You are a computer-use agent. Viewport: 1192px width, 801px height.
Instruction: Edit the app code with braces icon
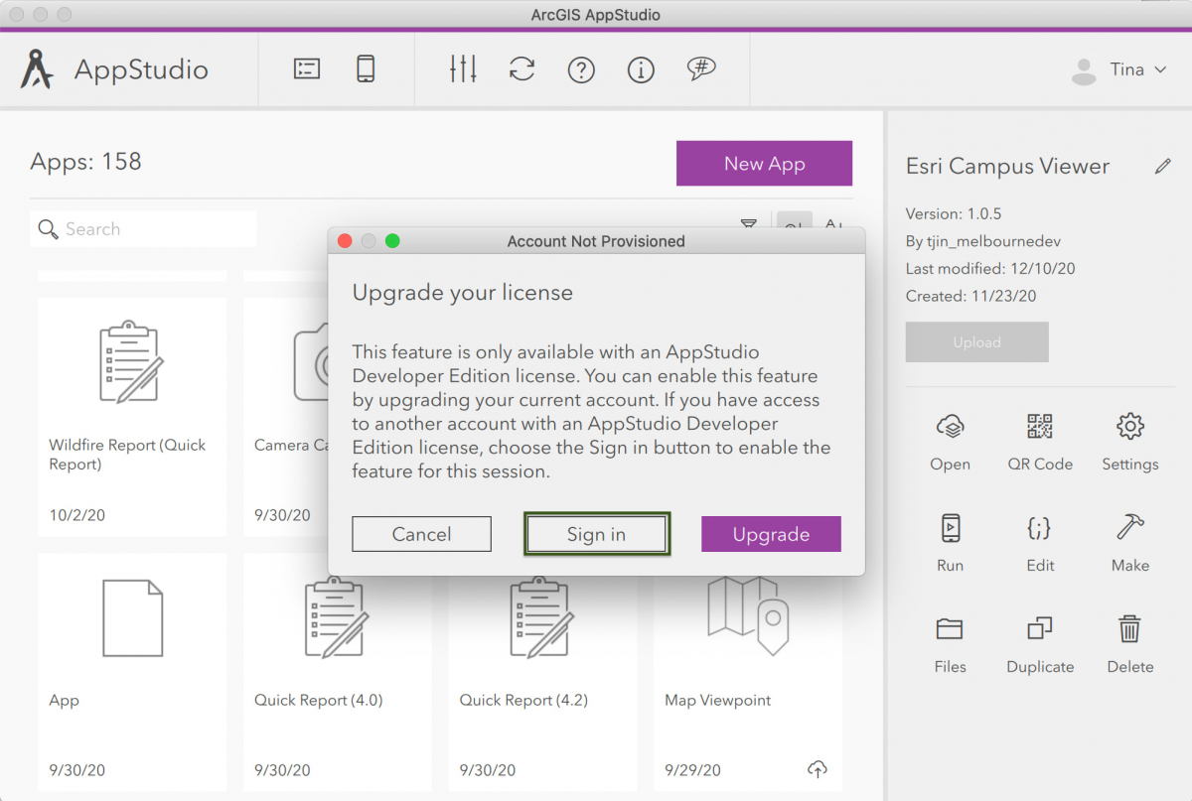click(x=1040, y=528)
